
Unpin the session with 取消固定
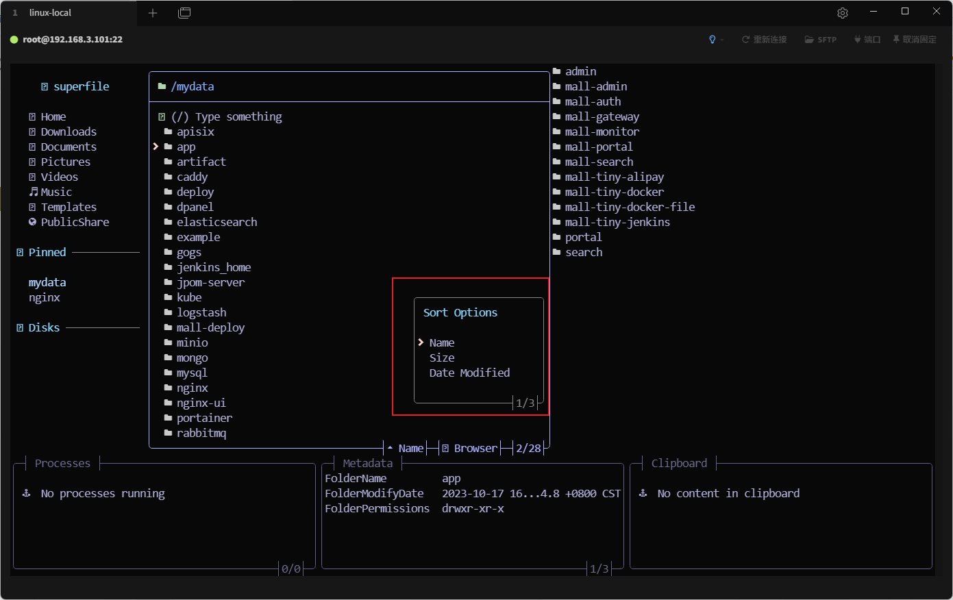[914, 40]
